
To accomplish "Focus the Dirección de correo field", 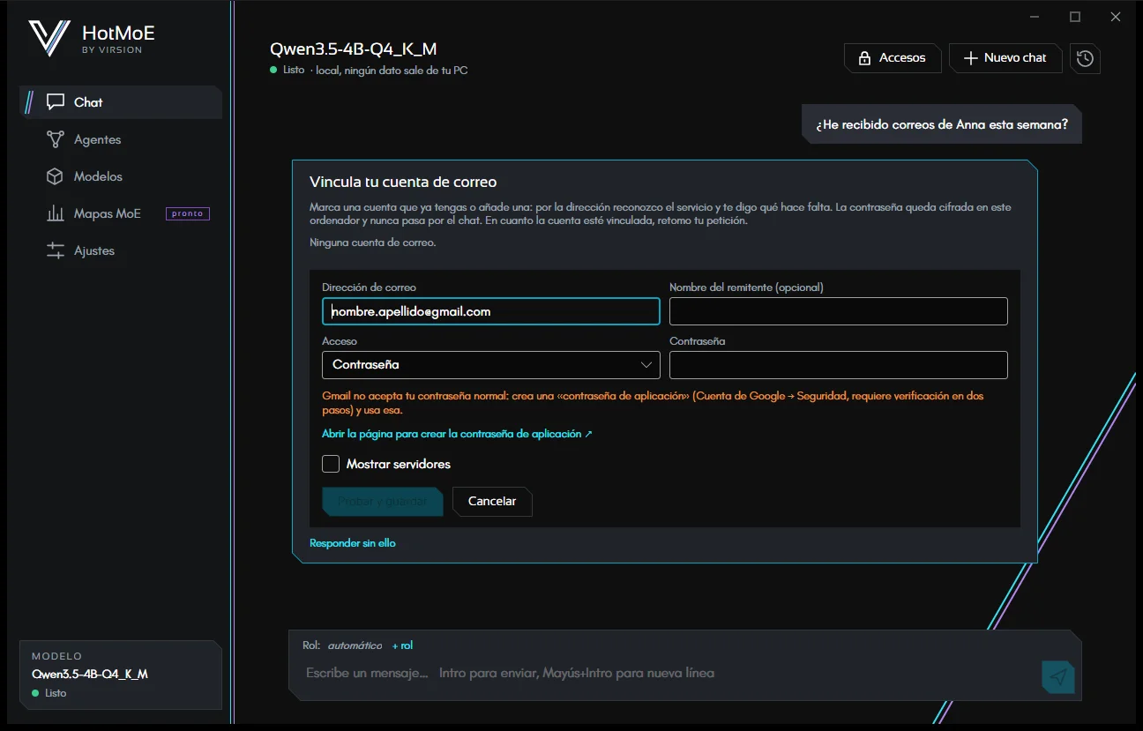I will pos(491,311).
